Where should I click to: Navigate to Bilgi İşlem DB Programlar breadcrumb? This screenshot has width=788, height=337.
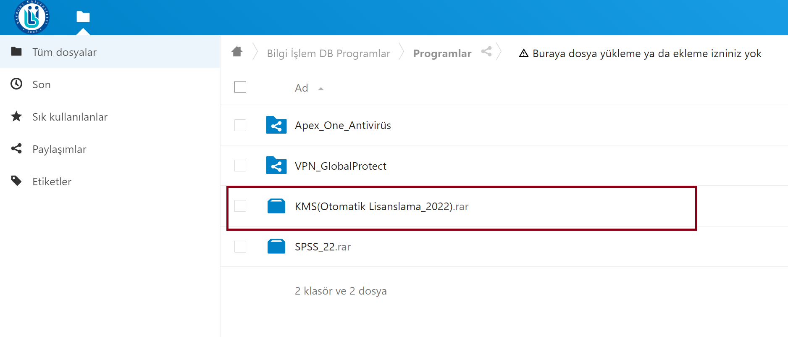tap(328, 53)
